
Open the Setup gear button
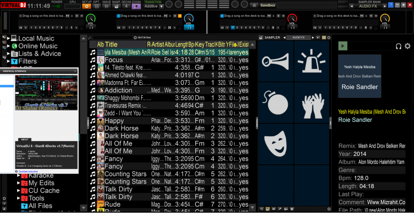86,6
